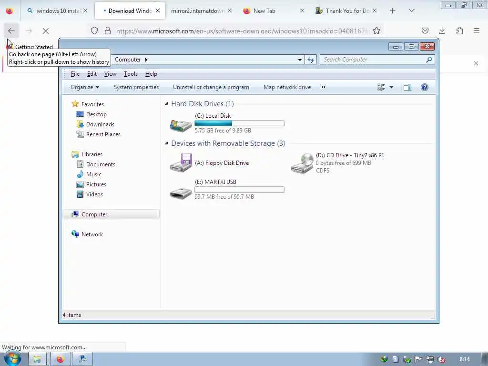Screen dimensions: 488x366
Task: Open Windows Explorer from taskbar
Action: coord(37,359)
